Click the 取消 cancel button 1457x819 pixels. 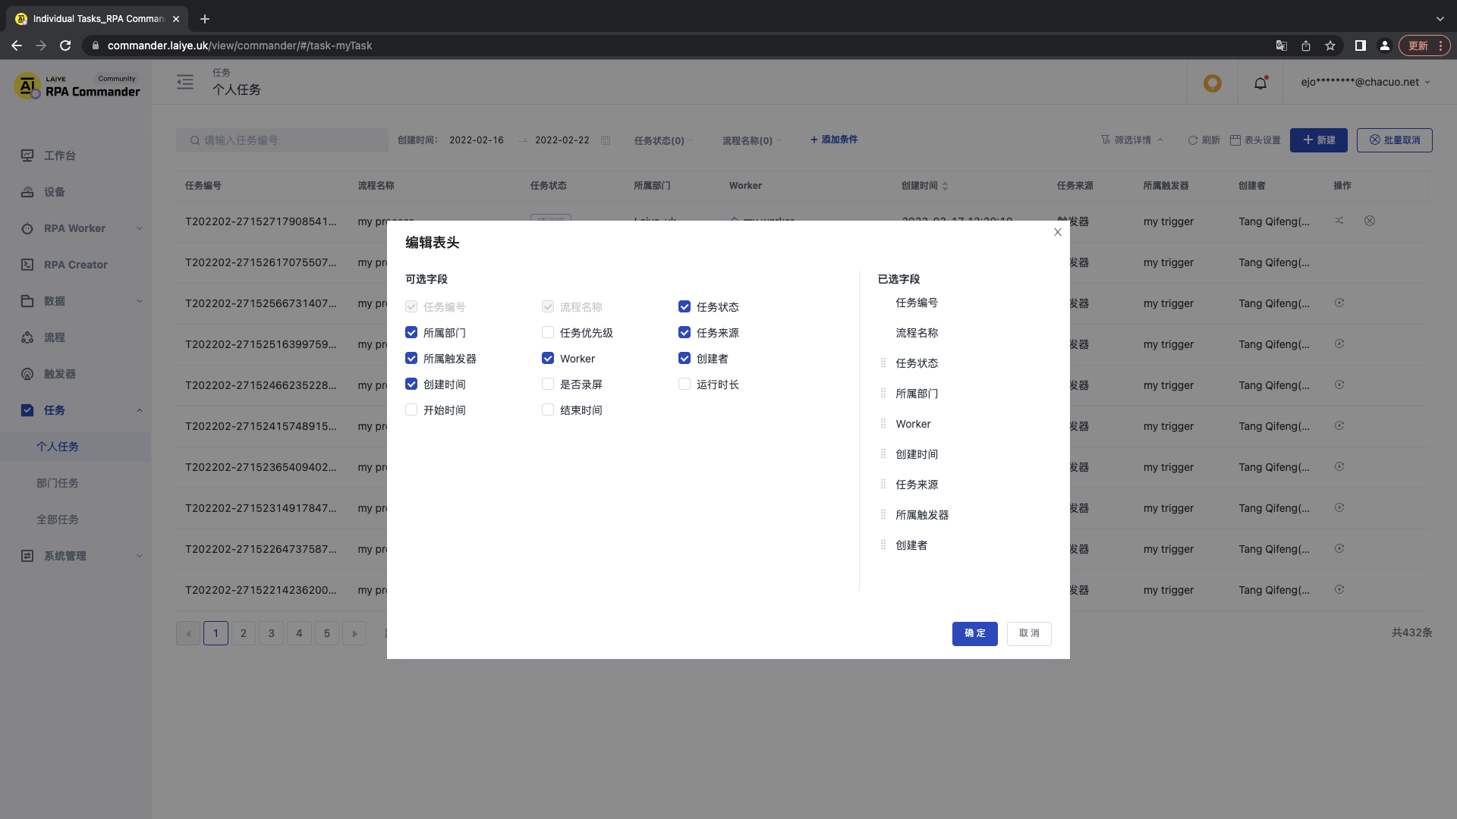point(1029,634)
